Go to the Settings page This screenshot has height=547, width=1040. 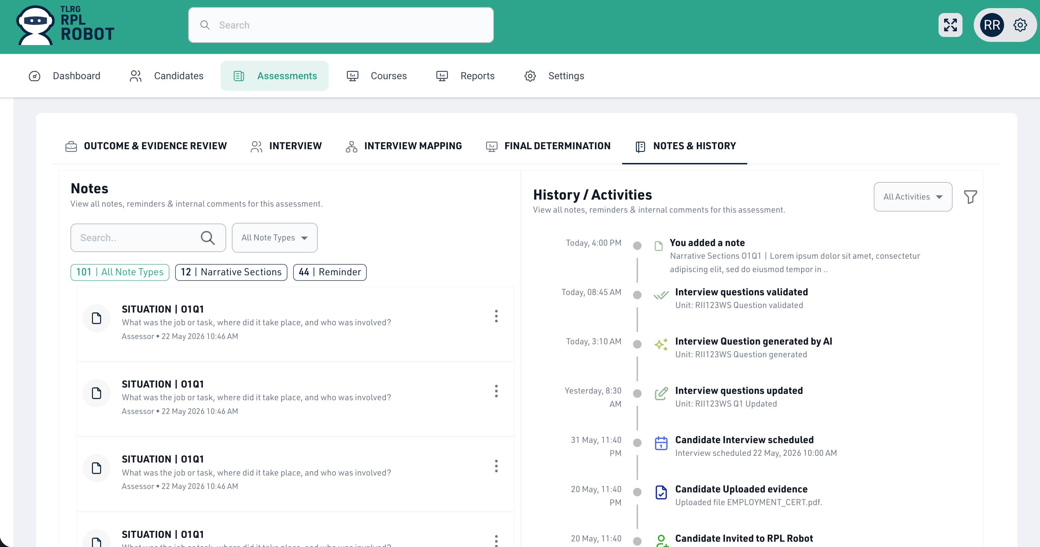click(554, 76)
